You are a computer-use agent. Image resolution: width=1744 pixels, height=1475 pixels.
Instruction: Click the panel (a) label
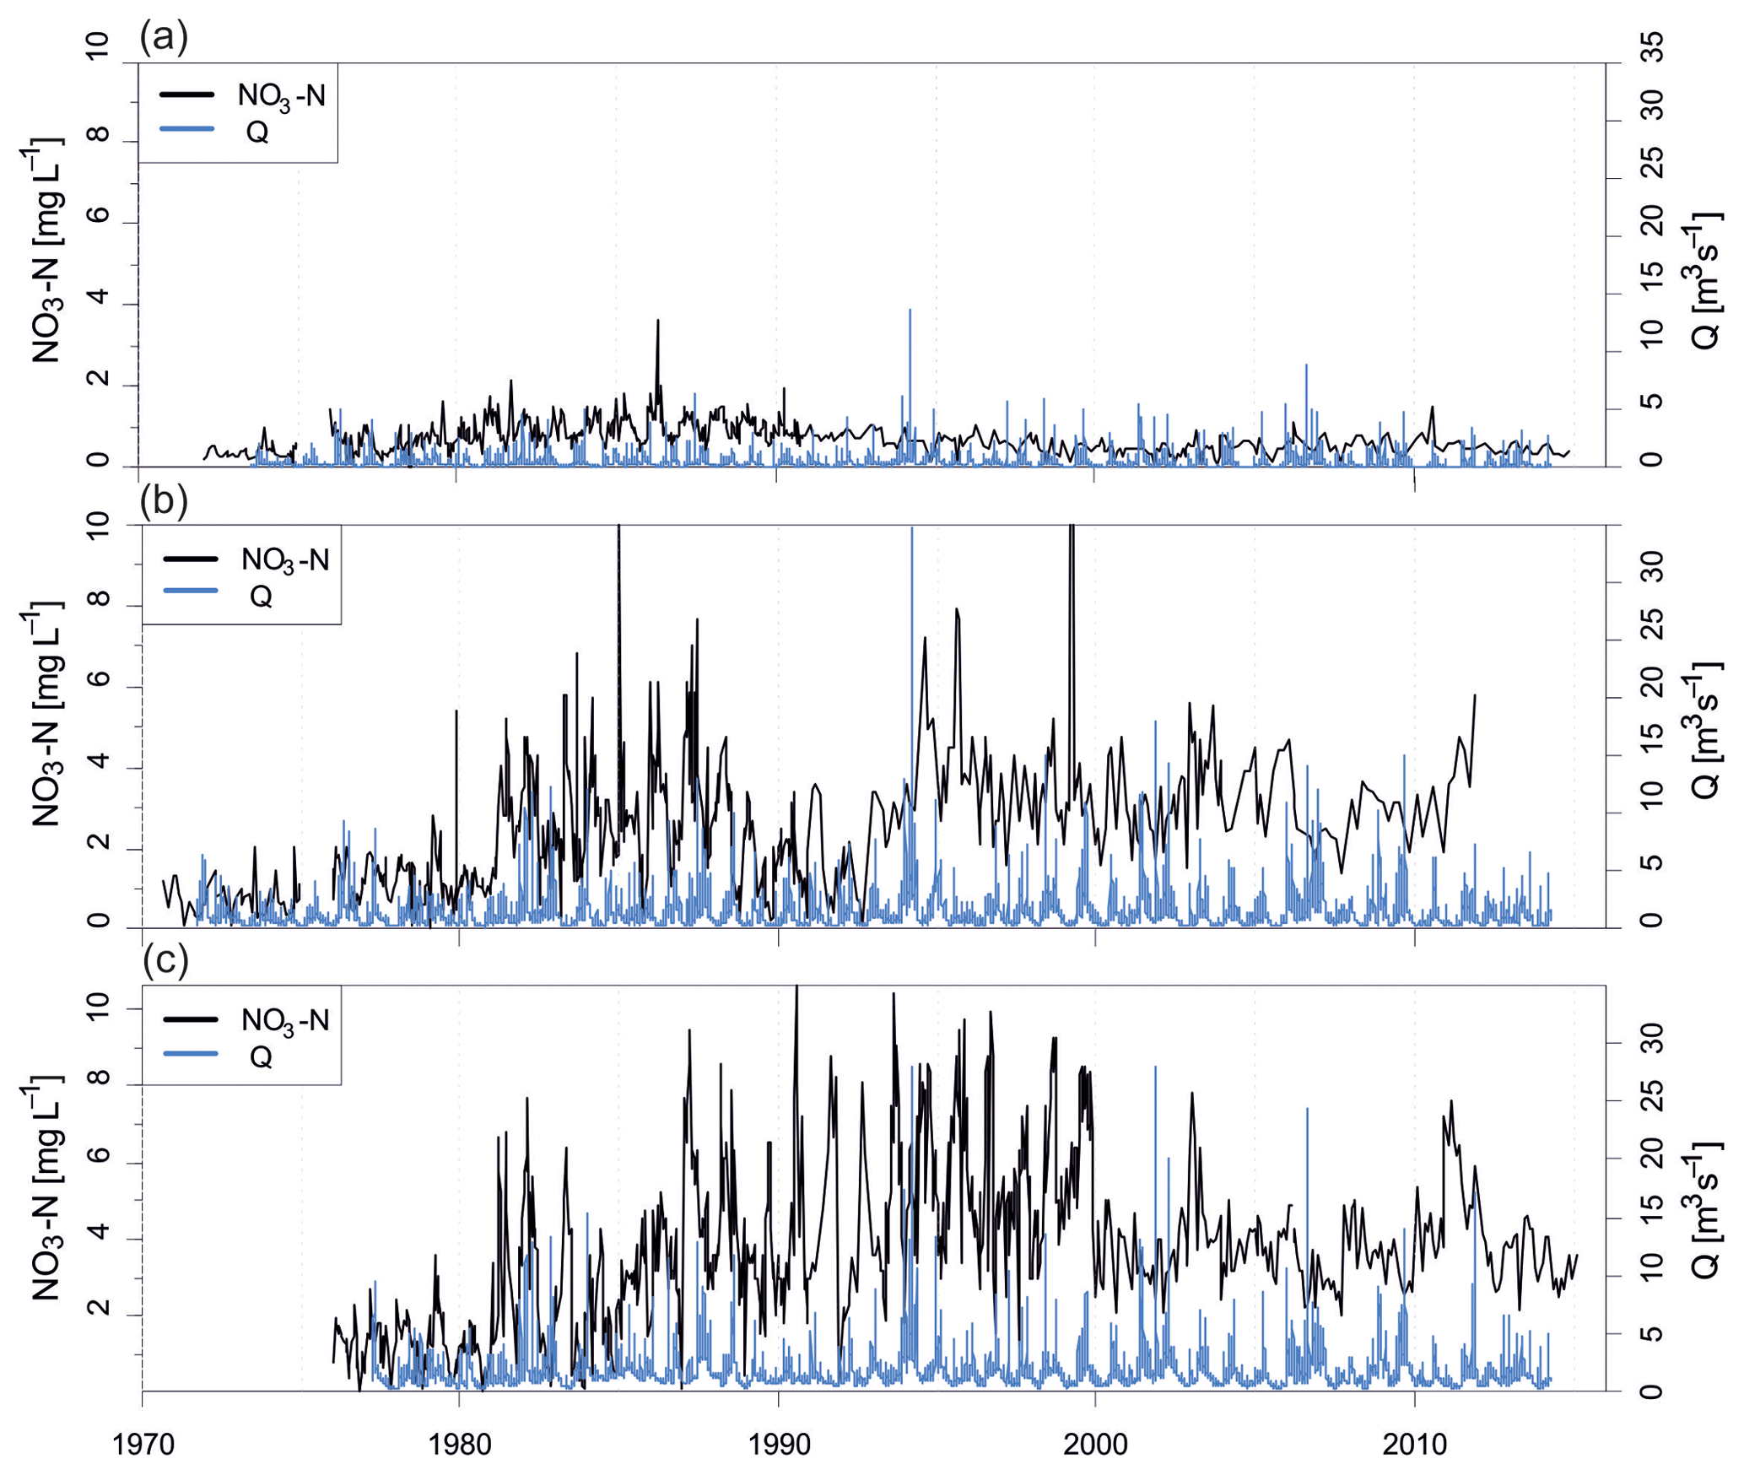pos(164,37)
